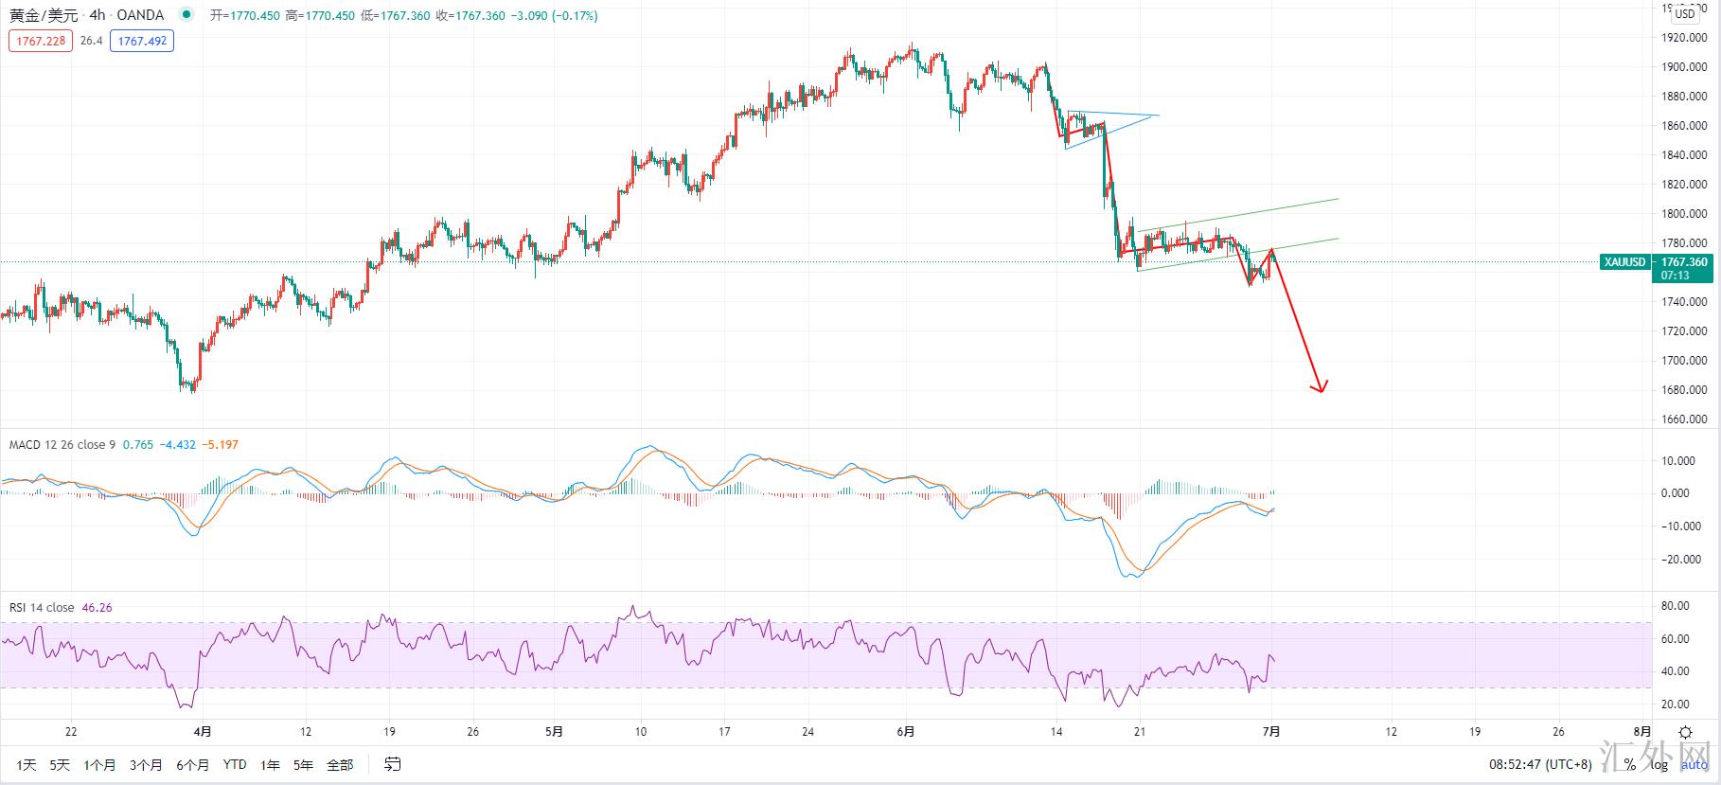This screenshot has height=785, width=1721.
Task: Open chart settings gear icon
Action: pos(1685,732)
